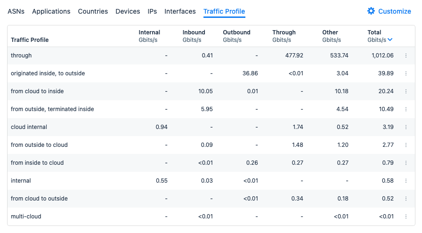
Task: Click the Customize link
Action: tap(394, 11)
